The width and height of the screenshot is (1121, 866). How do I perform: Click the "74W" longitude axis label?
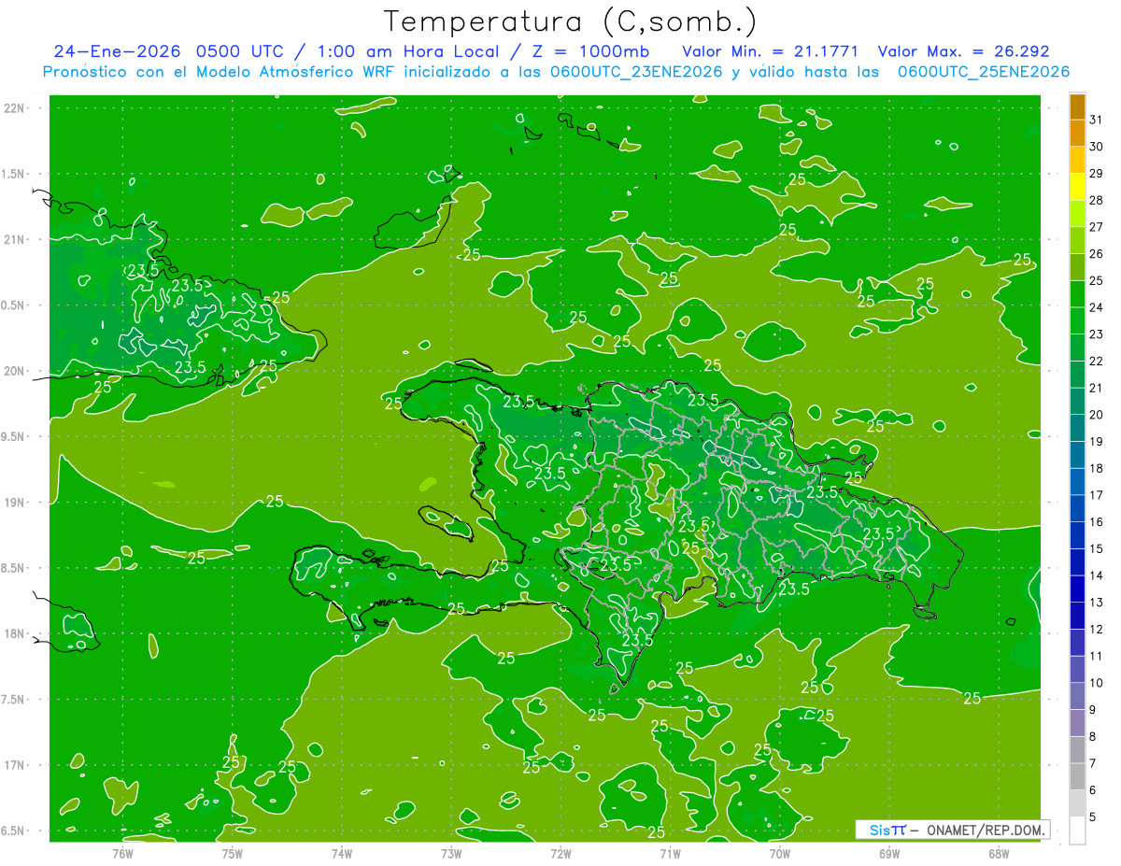(x=342, y=854)
